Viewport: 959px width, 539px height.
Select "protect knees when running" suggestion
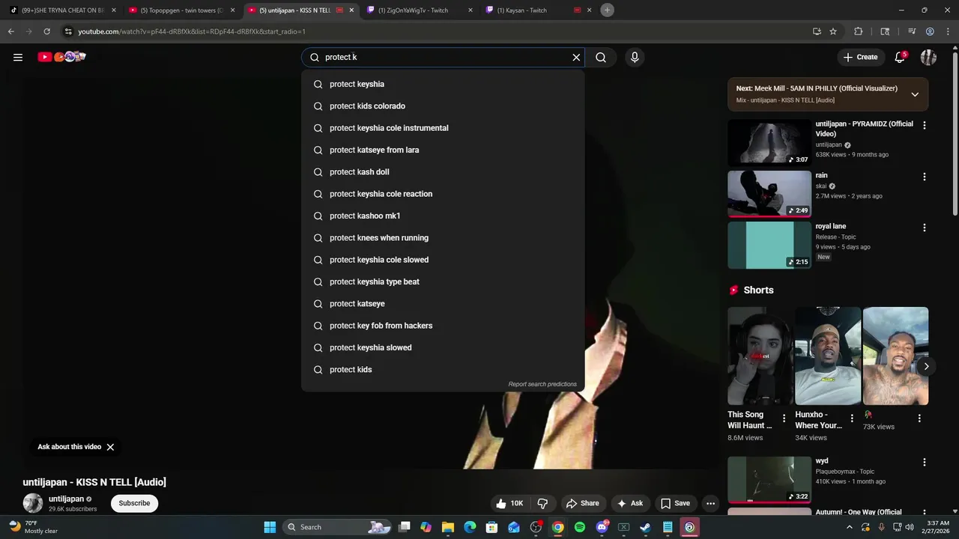point(443,238)
